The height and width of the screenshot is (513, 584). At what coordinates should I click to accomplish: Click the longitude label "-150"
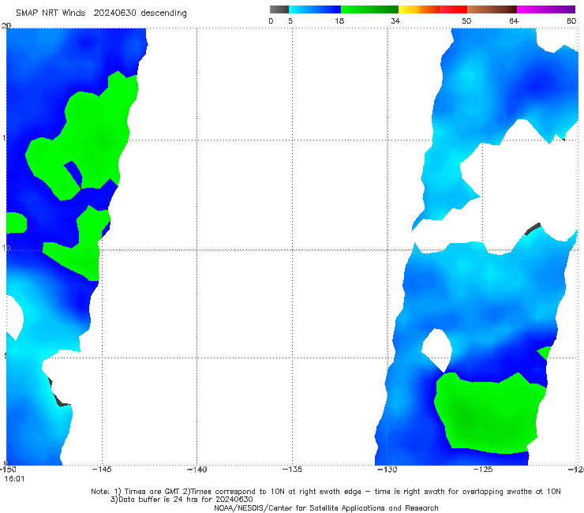click(x=8, y=470)
